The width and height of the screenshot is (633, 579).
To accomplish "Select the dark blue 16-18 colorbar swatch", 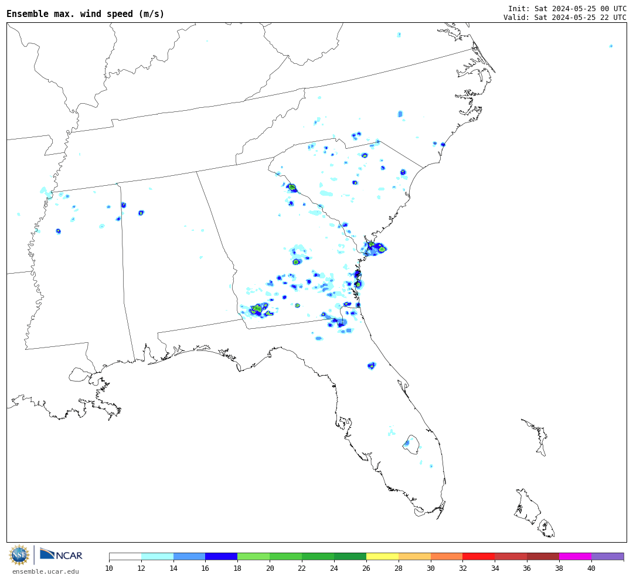I will (x=222, y=556).
